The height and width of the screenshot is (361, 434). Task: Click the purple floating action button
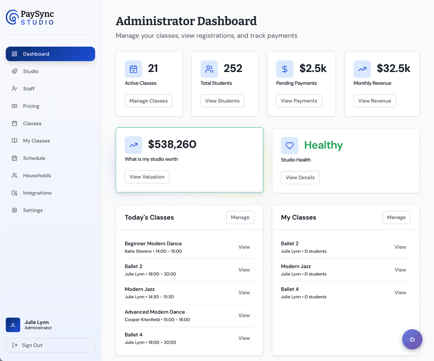point(412,339)
